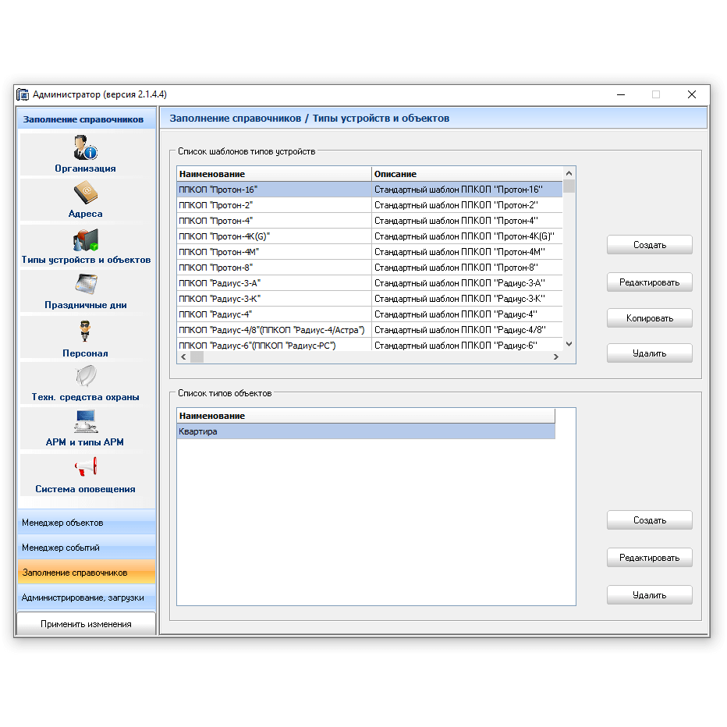
Task: Click the device list scroll down arrow
Action: [x=569, y=344]
